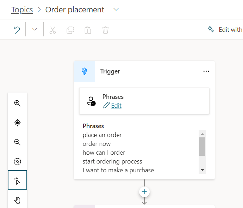
Task: Click the Delete trash icon
Action: [x=105, y=30]
